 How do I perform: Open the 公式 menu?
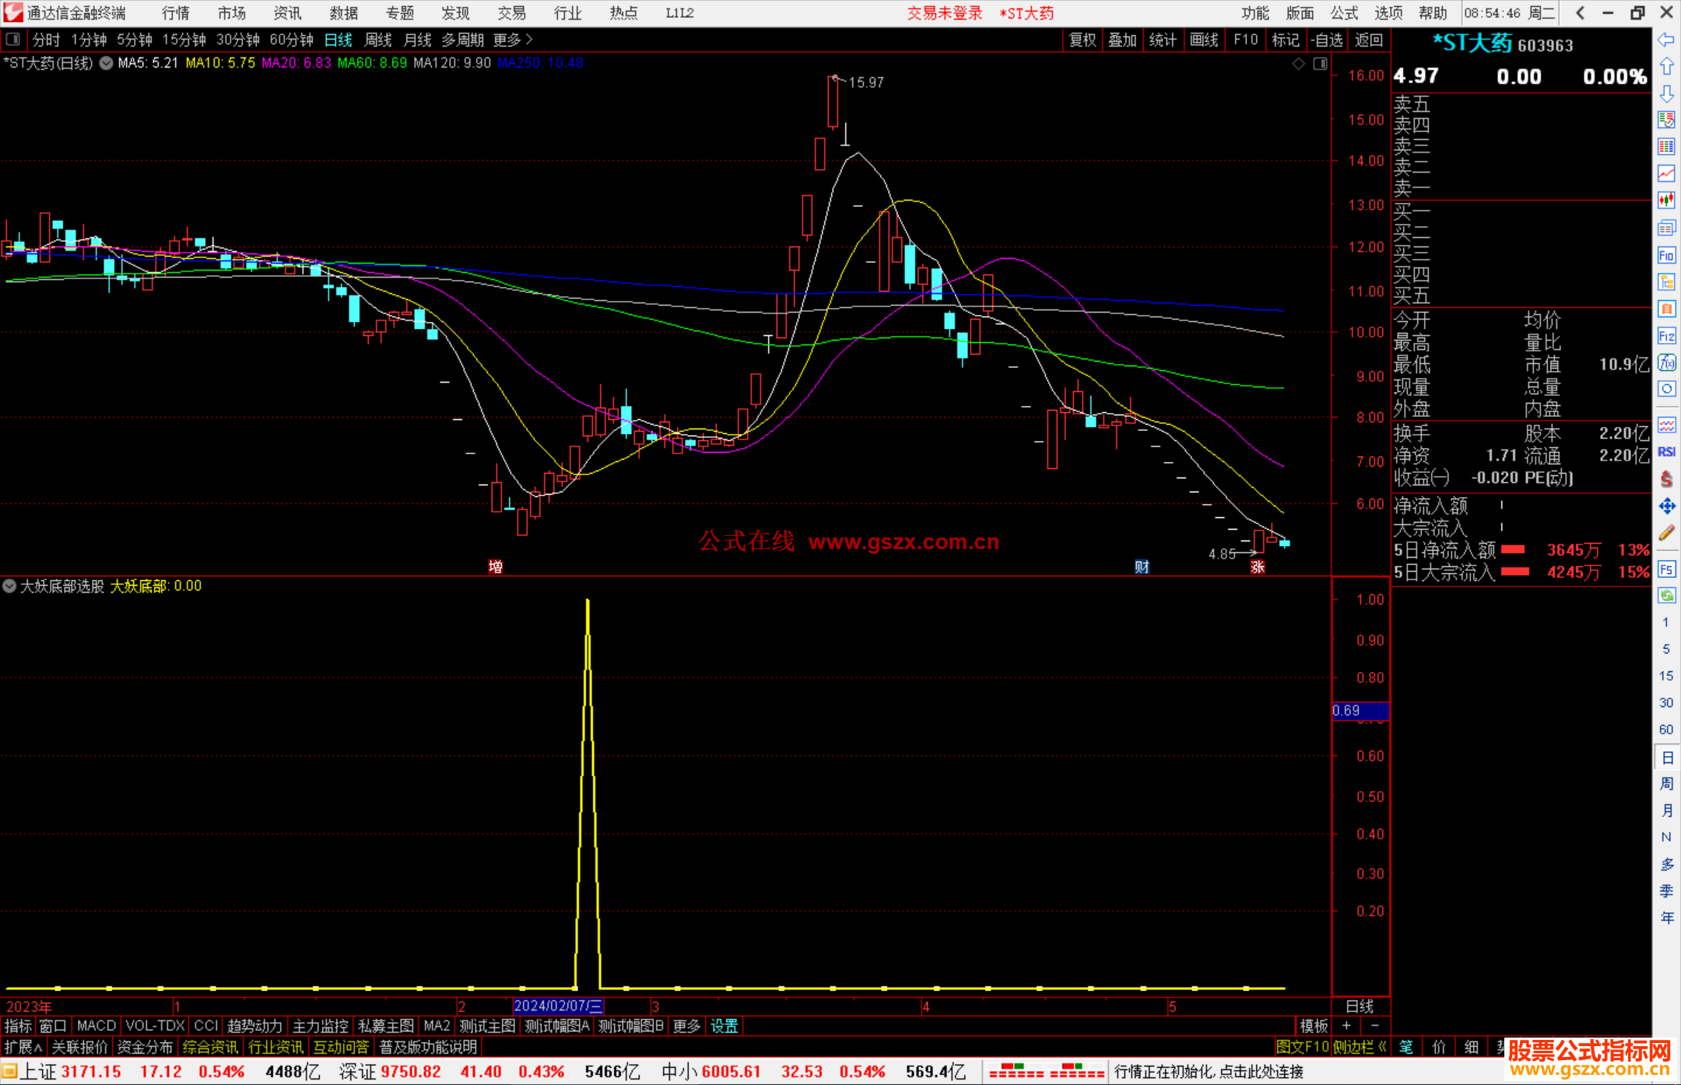click(1344, 13)
